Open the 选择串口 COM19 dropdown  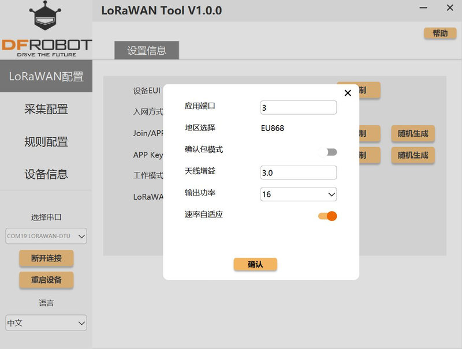coord(46,235)
